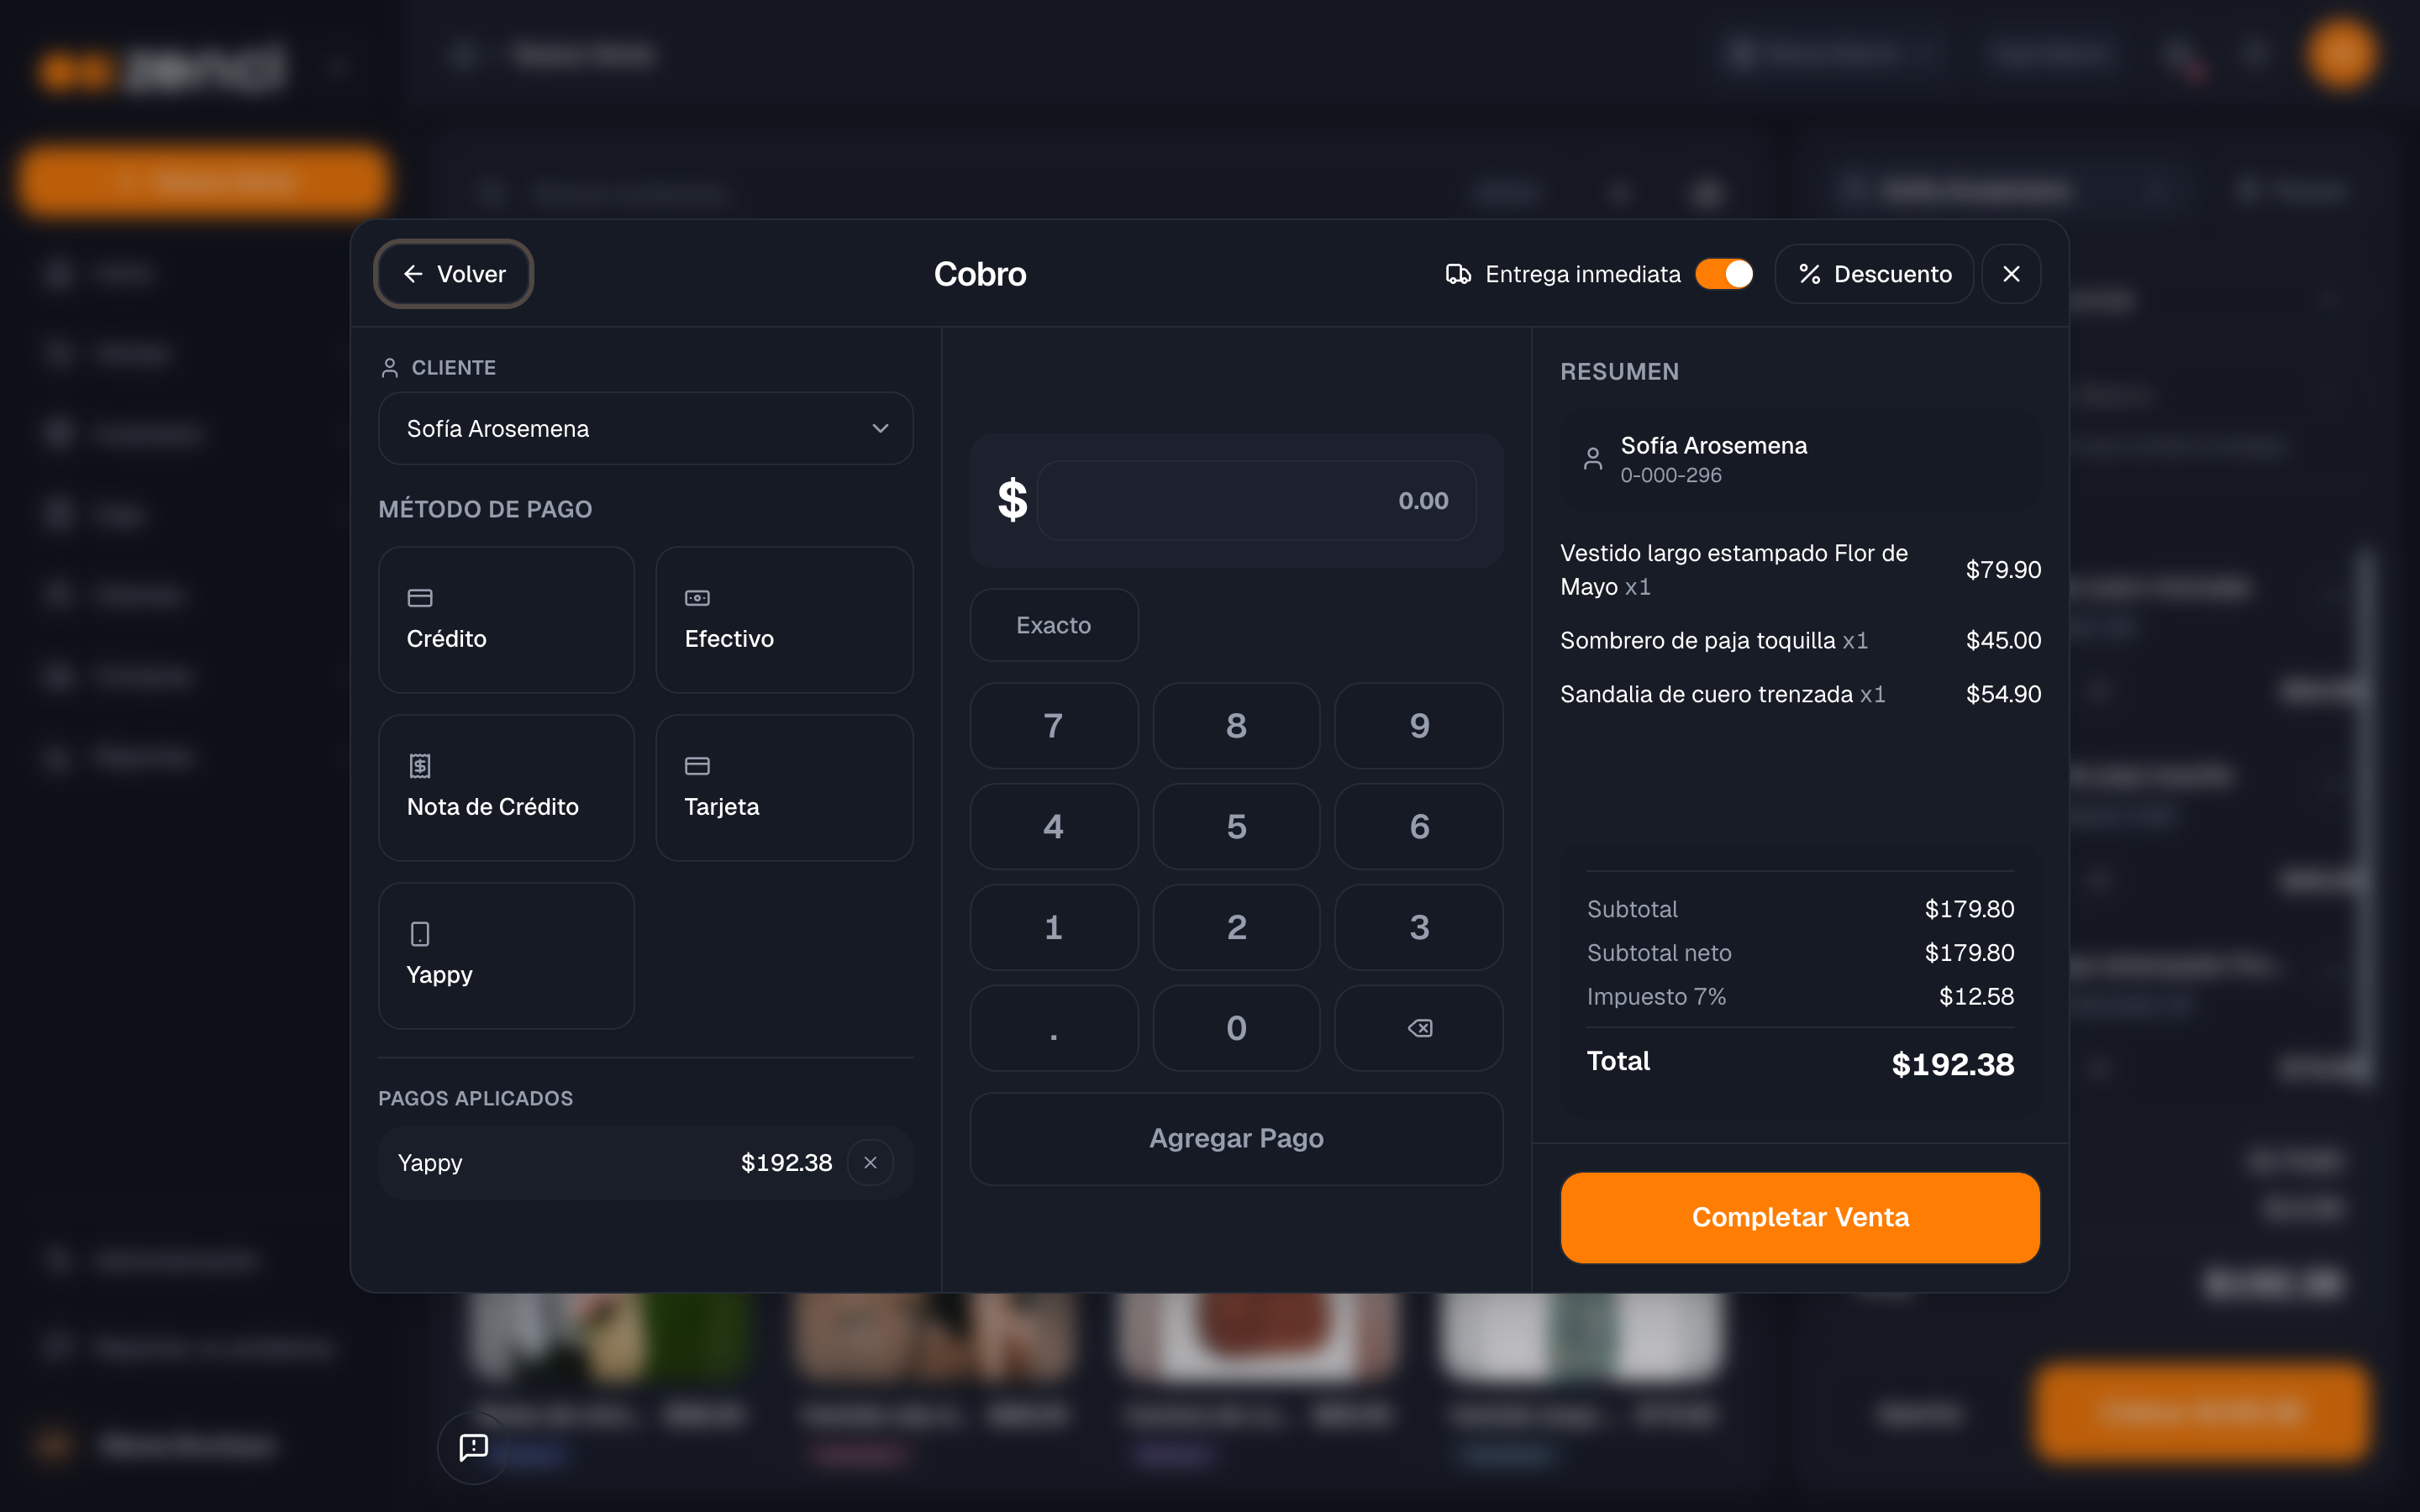The width and height of the screenshot is (2420, 1512).
Task: Tap keypad digit 7
Action: [x=1053, y=726]
